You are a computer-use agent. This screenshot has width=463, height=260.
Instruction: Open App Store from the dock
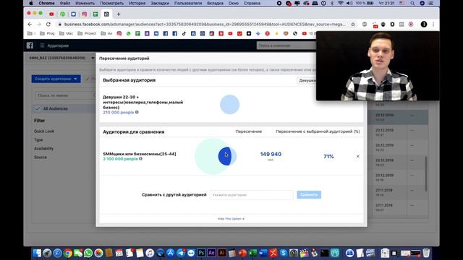coord(171,253)
